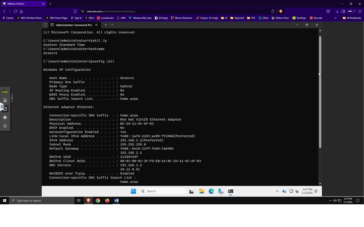Collapse the Horizon sidebar with arrow handle
The height and width of the screenshot is (227, 364).
12,98
